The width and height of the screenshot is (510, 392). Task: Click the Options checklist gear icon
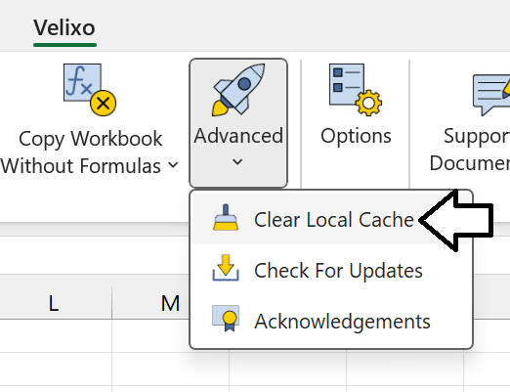pyautogui.click(x=356, y=90)
